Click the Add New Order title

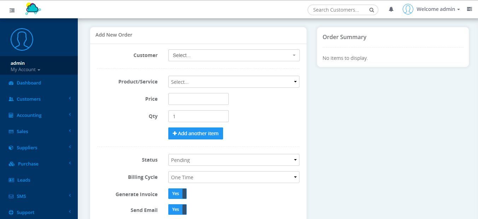114,35
